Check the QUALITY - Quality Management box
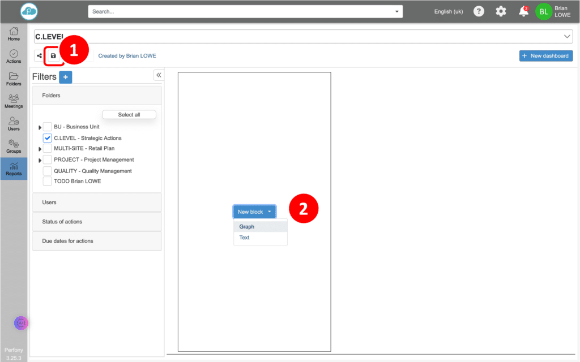The height and width of the screenshot is (362, 580). point(48,171)
